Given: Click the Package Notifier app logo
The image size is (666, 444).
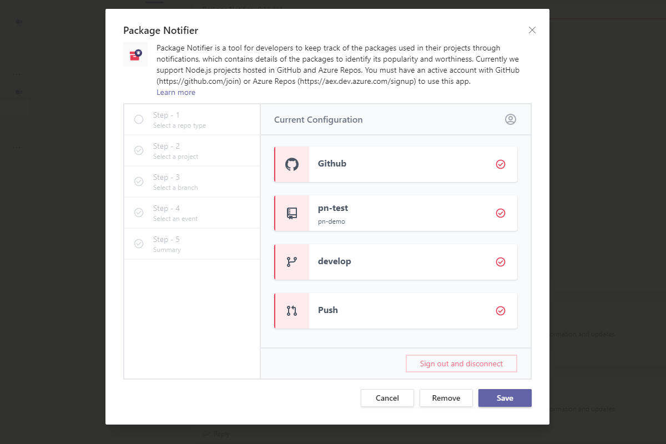Looking at the screenshot, I should click(x=135, y=54).
